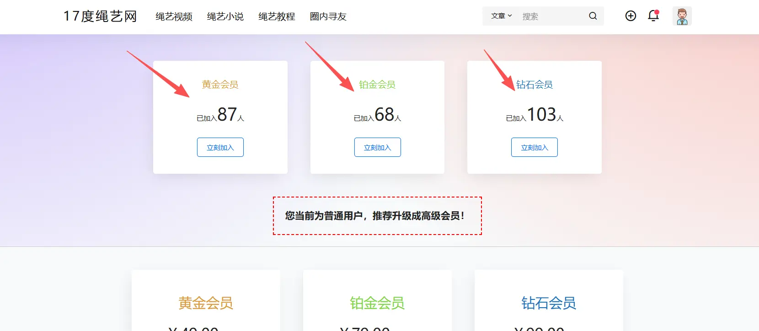Select the 绳艺教程 navigation item
This screenshot has height=331, width=759.
(277, 17)
